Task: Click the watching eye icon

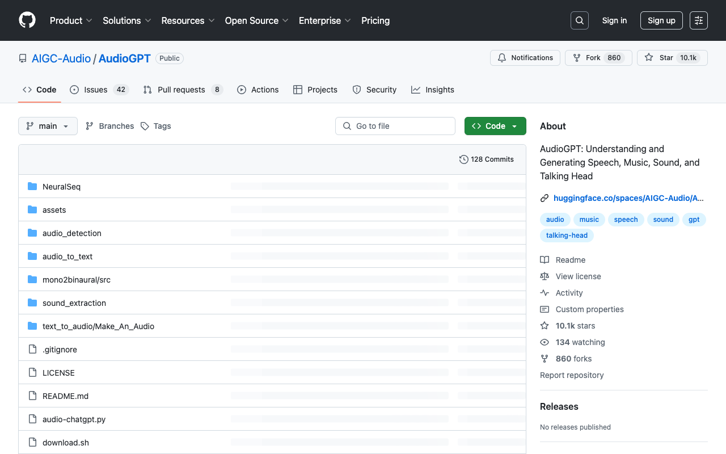Action: click(x=544, y=342)
